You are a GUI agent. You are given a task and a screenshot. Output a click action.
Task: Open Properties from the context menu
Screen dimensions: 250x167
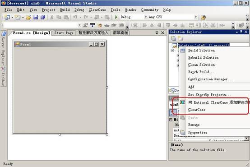point(198,132)
